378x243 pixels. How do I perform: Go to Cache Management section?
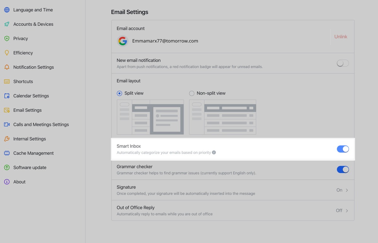coord(33,153)
